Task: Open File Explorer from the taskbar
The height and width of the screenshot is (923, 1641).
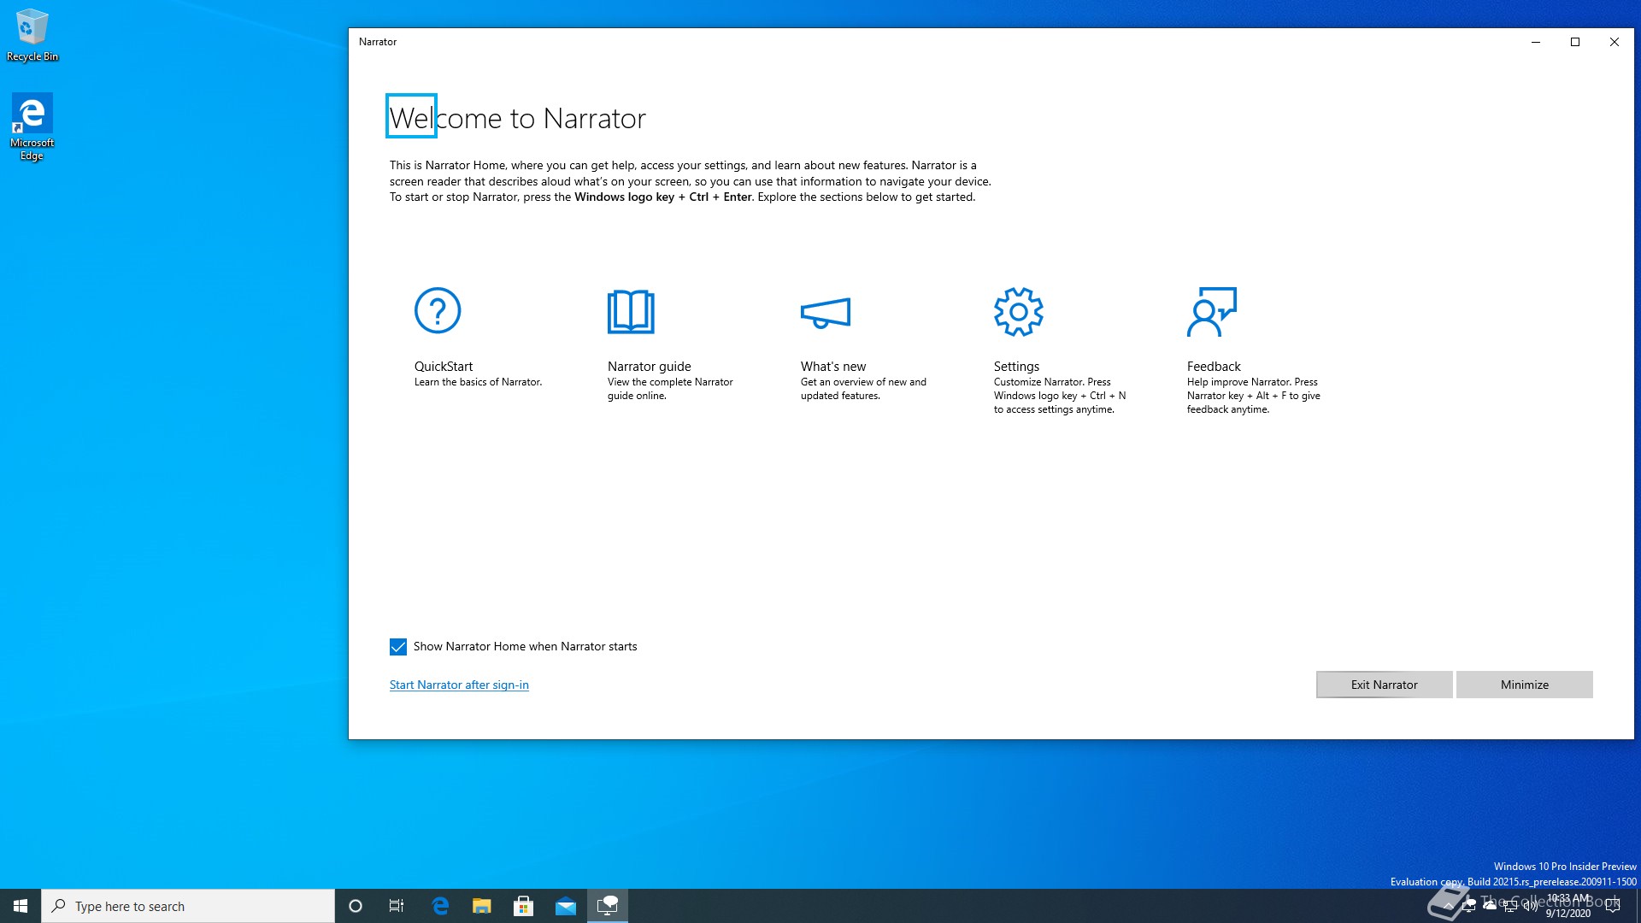Action: click(482, 906)
